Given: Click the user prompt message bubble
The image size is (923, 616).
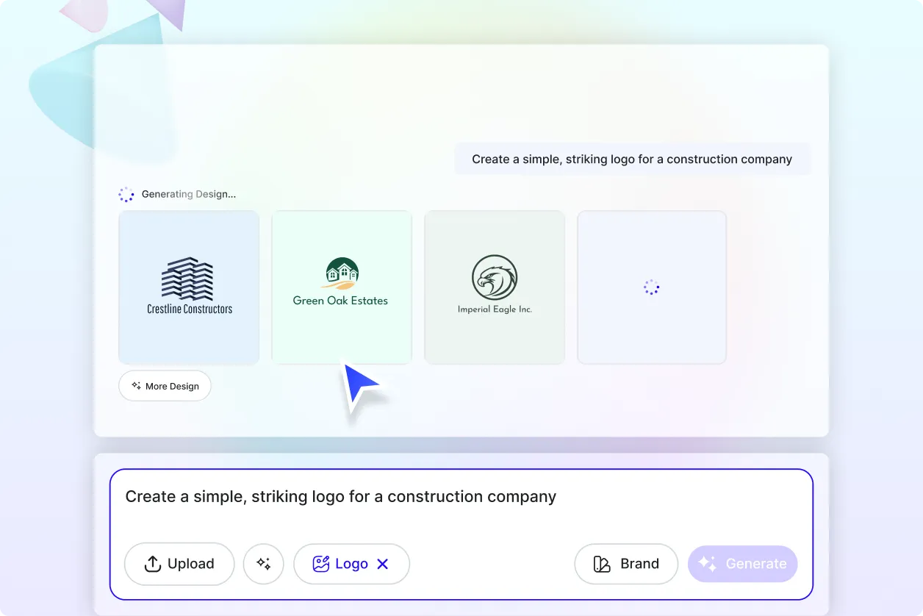Looking at the screenshot, I should coord(632,159).
